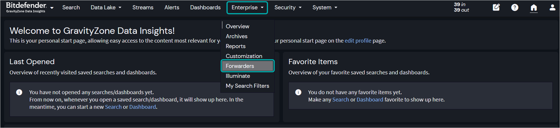Click the Bitdefender GravityZone Data Insights logo
Viewport: 560px width, 128px height.
click(26, 7)
